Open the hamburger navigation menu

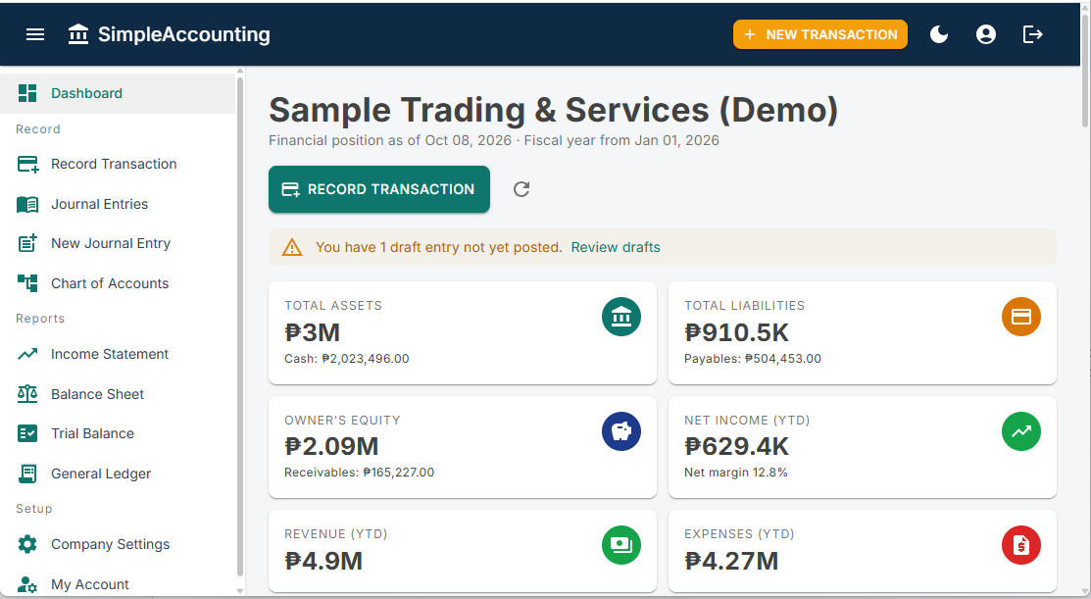pos(34,34)
